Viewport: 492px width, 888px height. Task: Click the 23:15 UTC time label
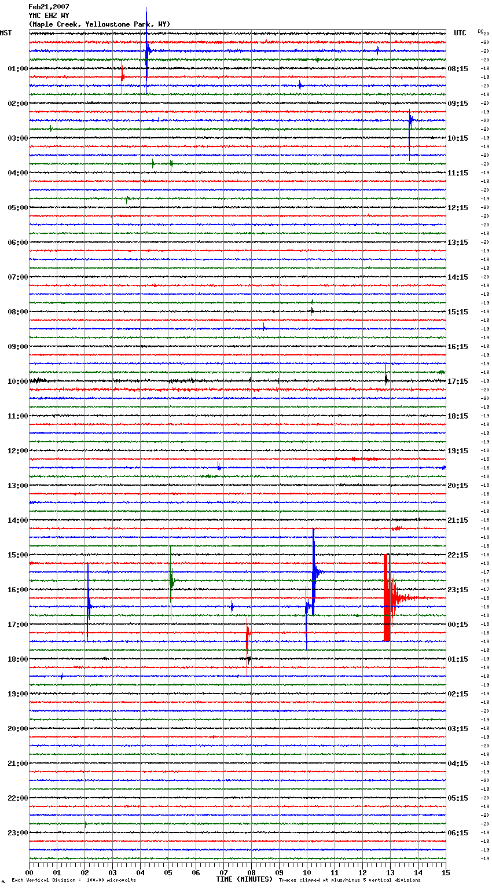[x=458, y=590]
